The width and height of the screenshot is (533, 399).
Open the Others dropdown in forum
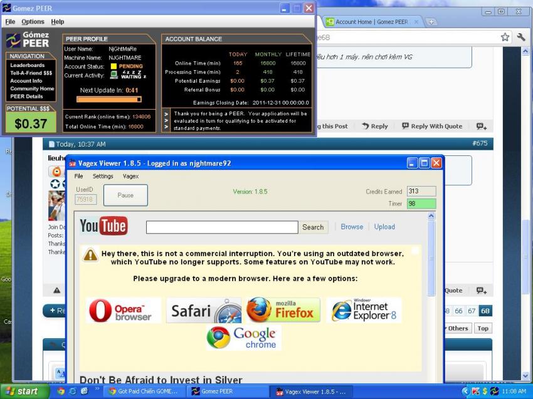(x=457, y=328)
